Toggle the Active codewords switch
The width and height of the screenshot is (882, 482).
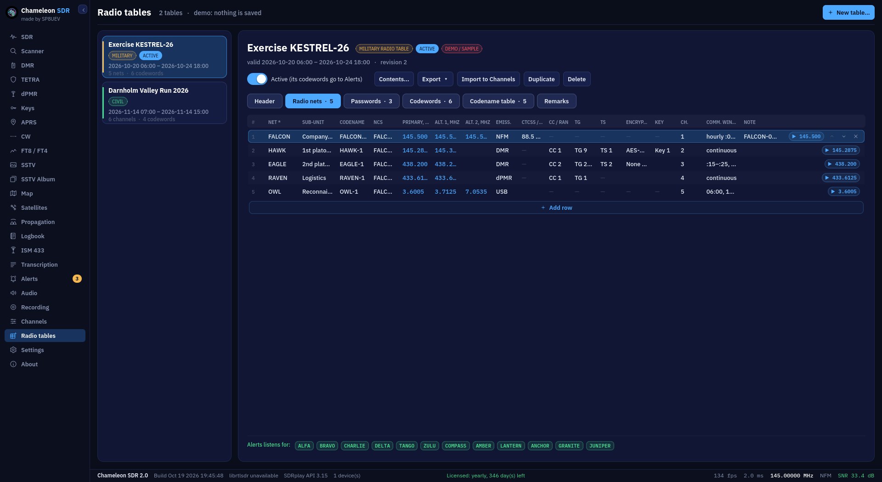tap(257, 79)
